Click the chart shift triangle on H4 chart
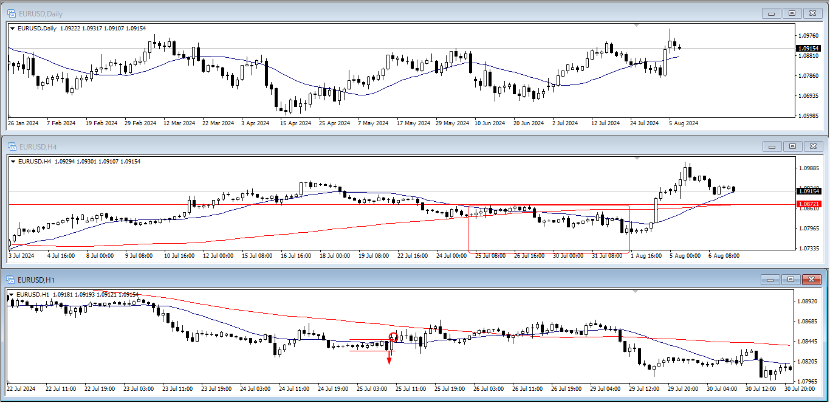The width and height of the screenshot is (830, 403). pos(636,158)
